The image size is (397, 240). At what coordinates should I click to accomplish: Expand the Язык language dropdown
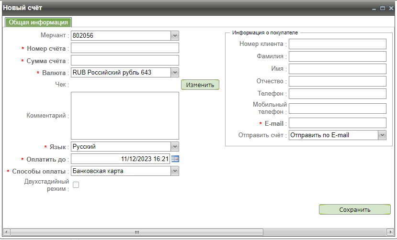coord(175,147)
